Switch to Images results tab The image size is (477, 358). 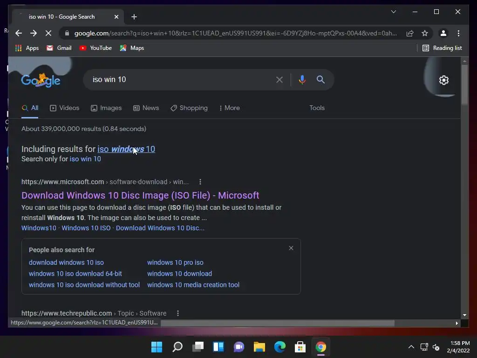coord(106,108)
